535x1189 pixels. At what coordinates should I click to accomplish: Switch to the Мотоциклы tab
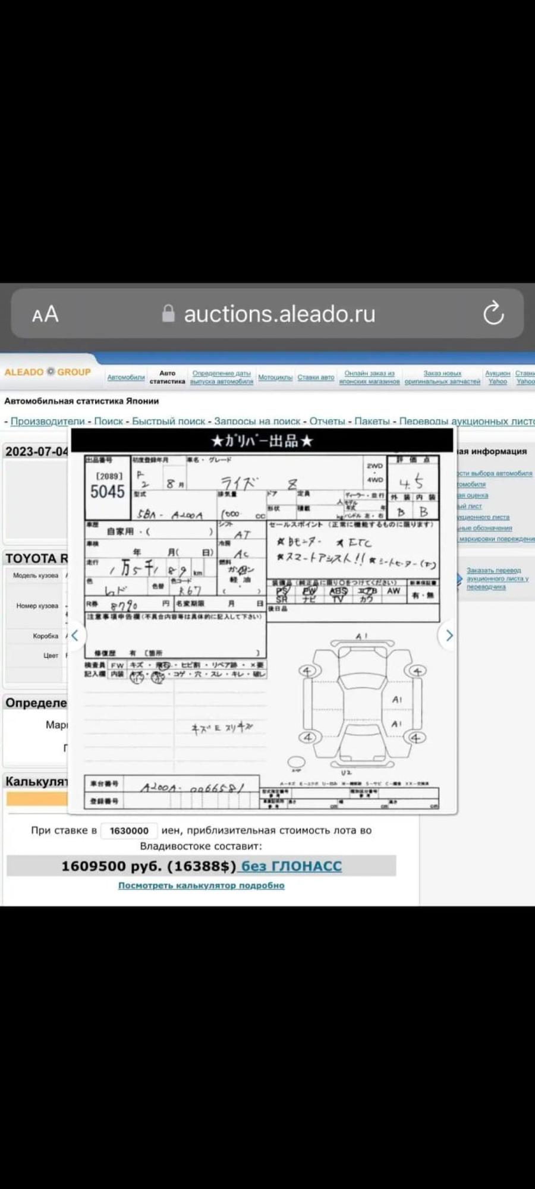(275, 378)
